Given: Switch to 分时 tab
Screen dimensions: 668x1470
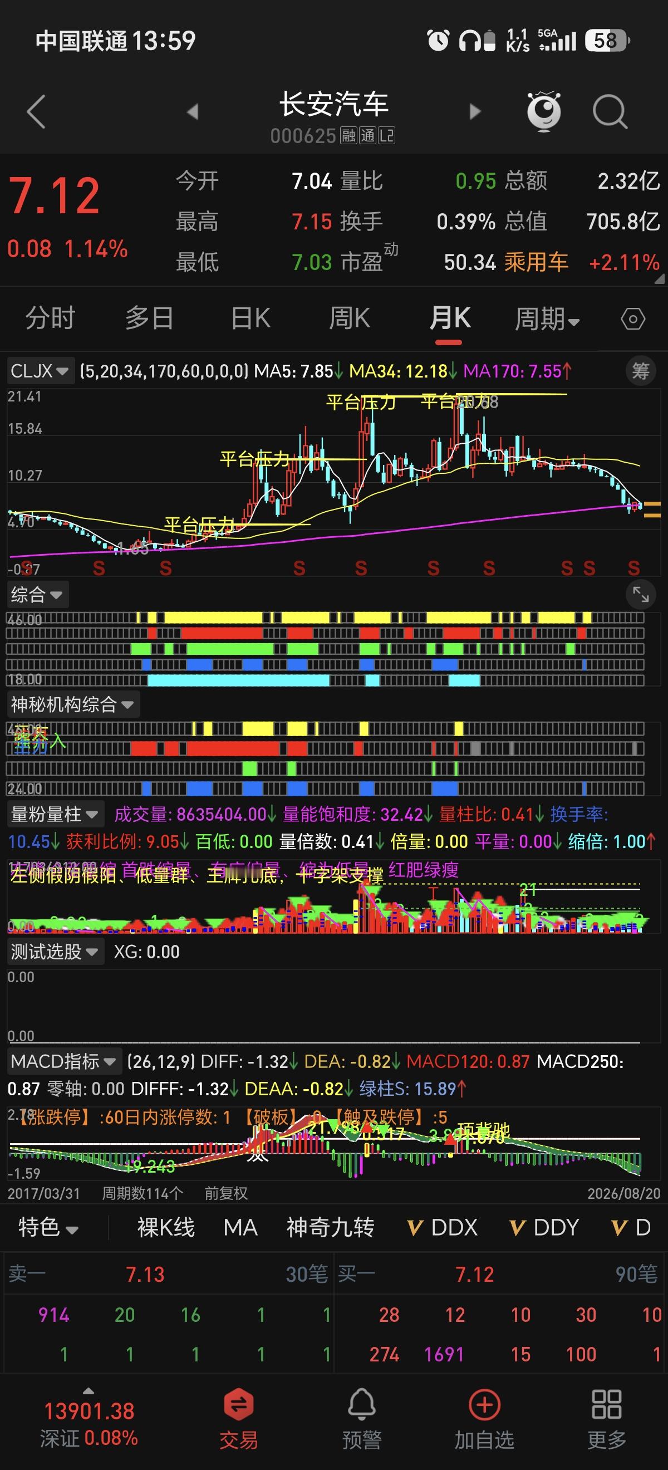Looking at the screenshot, I should (x=50, y=318).
